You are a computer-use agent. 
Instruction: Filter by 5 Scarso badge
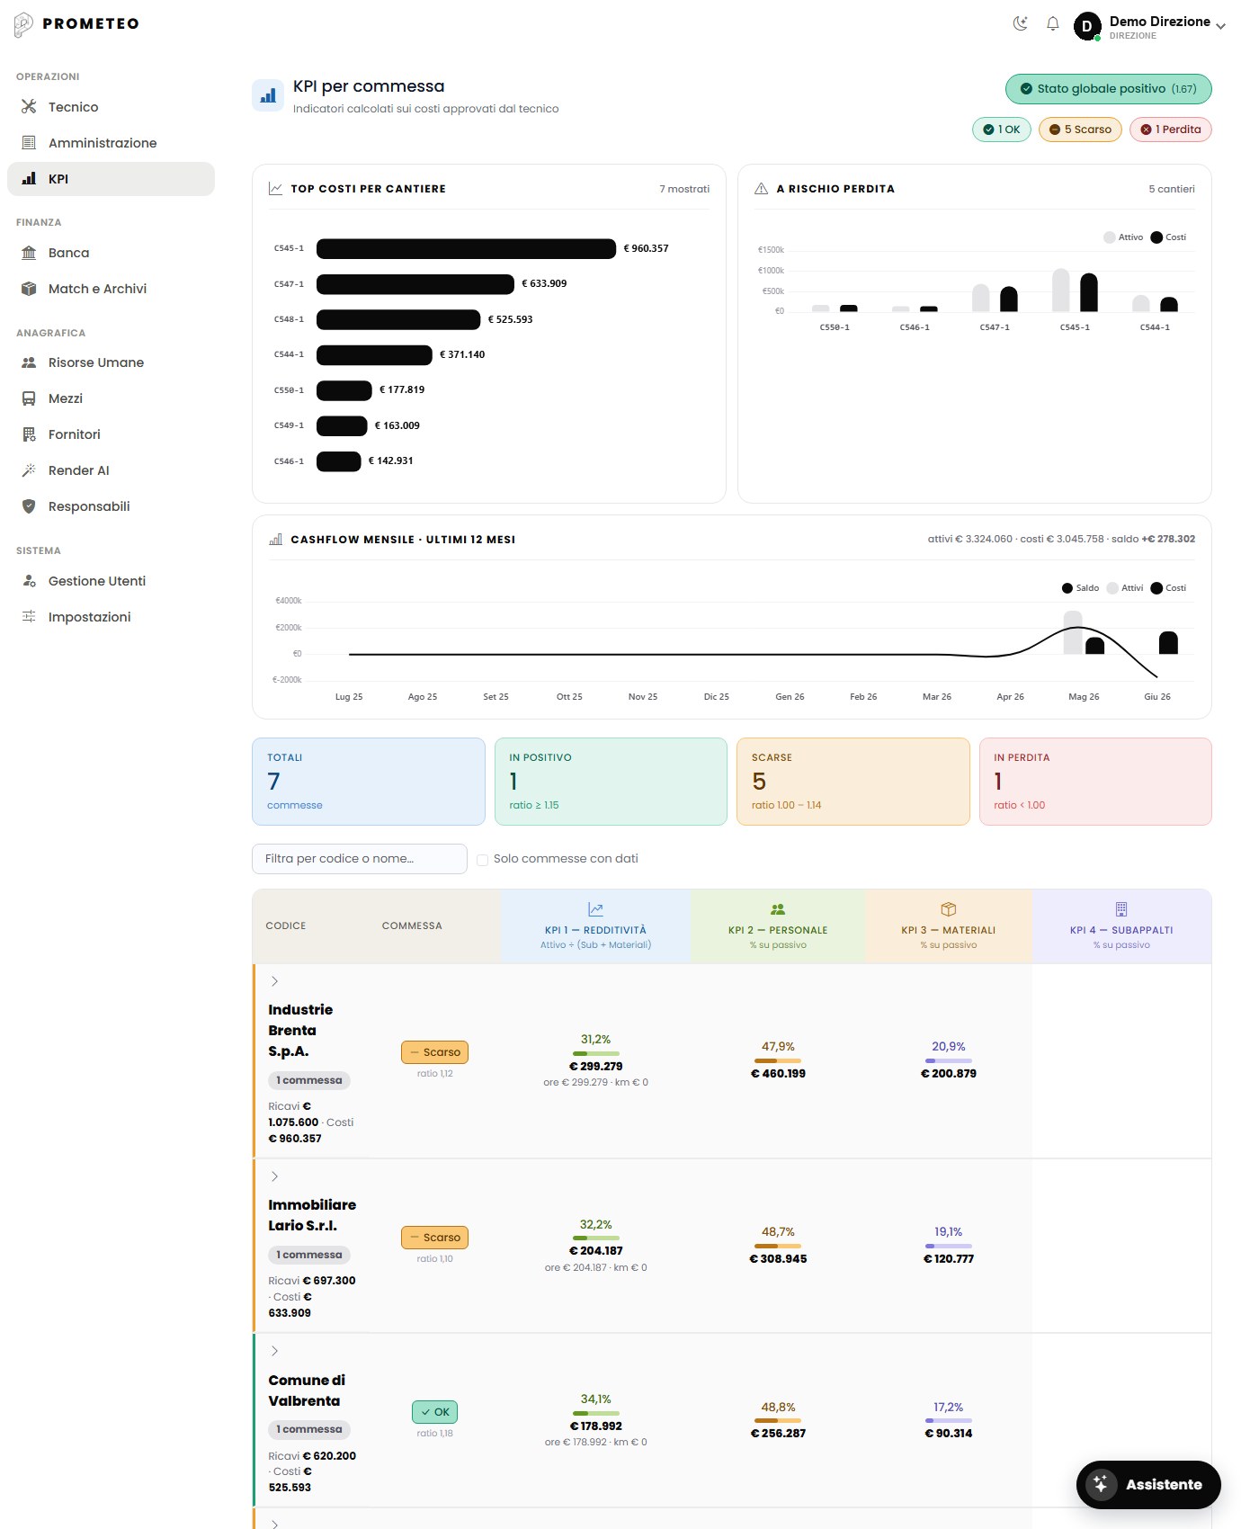pos(1080,130)
